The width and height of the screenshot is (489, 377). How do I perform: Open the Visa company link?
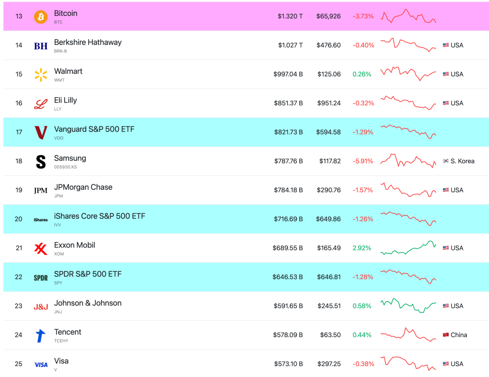(61, 361)
